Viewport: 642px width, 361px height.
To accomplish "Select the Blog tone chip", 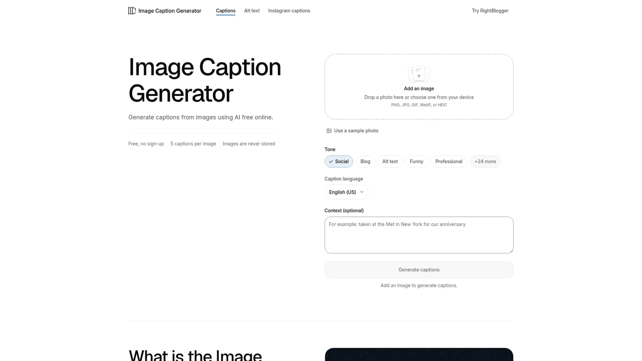I will pyautogui.click(x=365, y=162).
